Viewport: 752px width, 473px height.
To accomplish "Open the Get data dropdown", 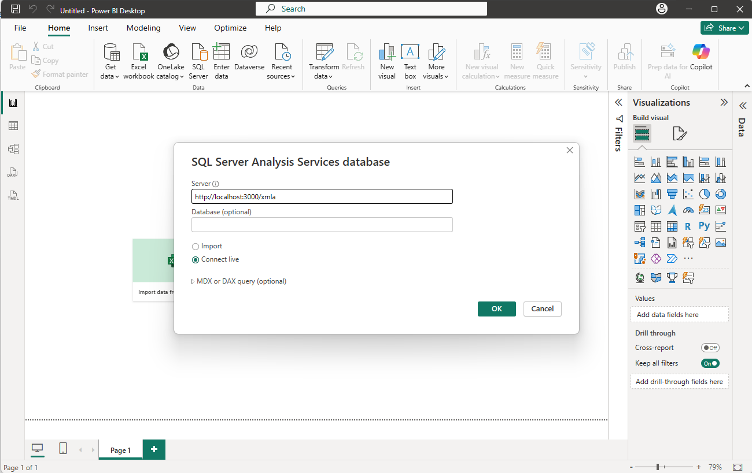I will [111, 61].
